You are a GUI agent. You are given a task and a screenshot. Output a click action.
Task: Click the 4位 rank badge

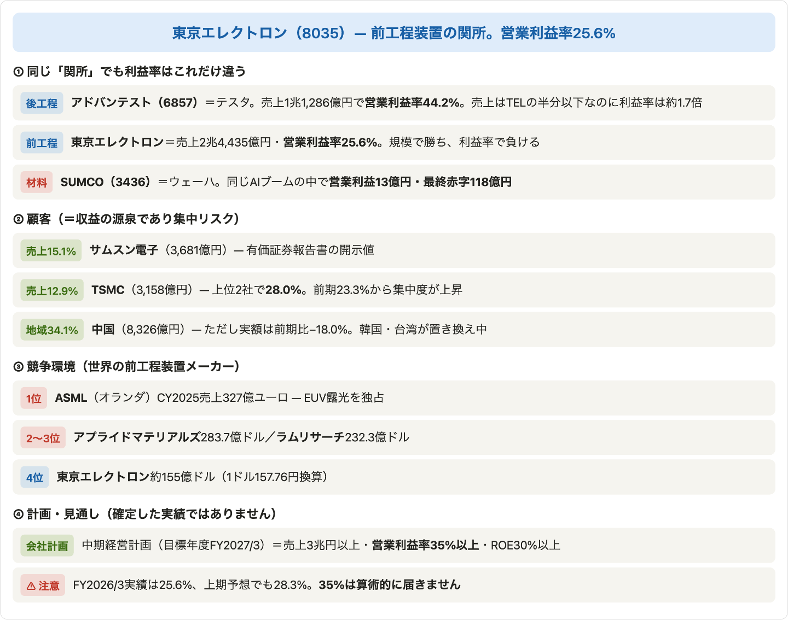(35, 477)
